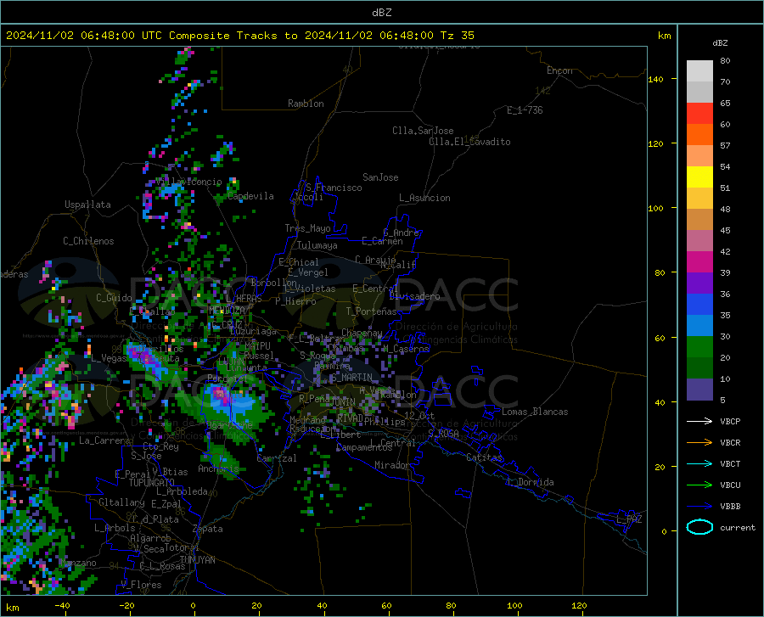Click the E_1-736 map label
This screenshot has width=764, height=617.
click(x=525, y=110)
